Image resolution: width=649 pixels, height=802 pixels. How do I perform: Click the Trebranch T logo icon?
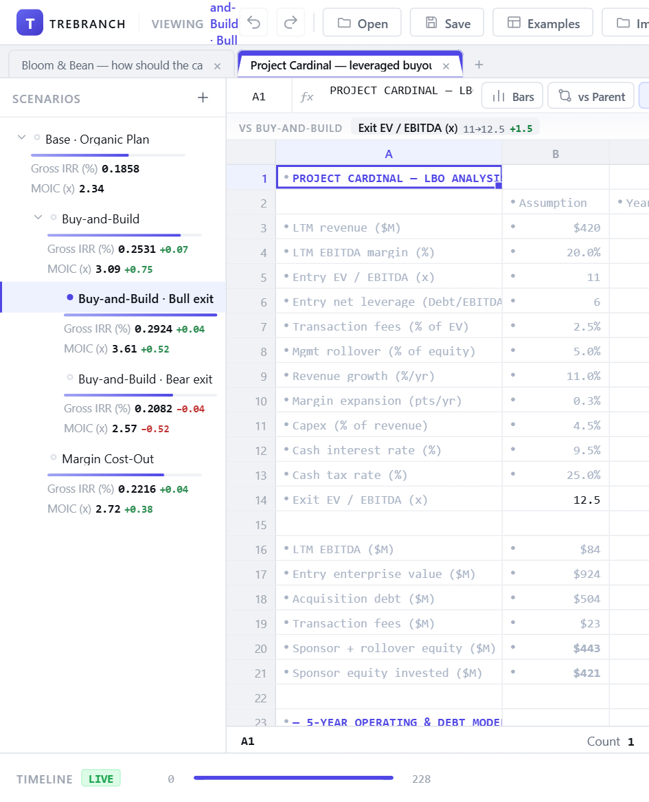coord(30,23)
